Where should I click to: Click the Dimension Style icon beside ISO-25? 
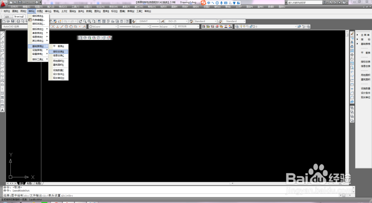tap(162, 21)
